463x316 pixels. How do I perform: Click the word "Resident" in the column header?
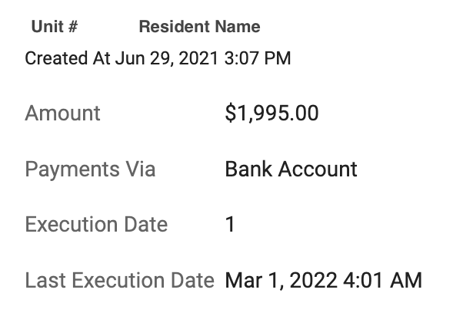[175, 27]
